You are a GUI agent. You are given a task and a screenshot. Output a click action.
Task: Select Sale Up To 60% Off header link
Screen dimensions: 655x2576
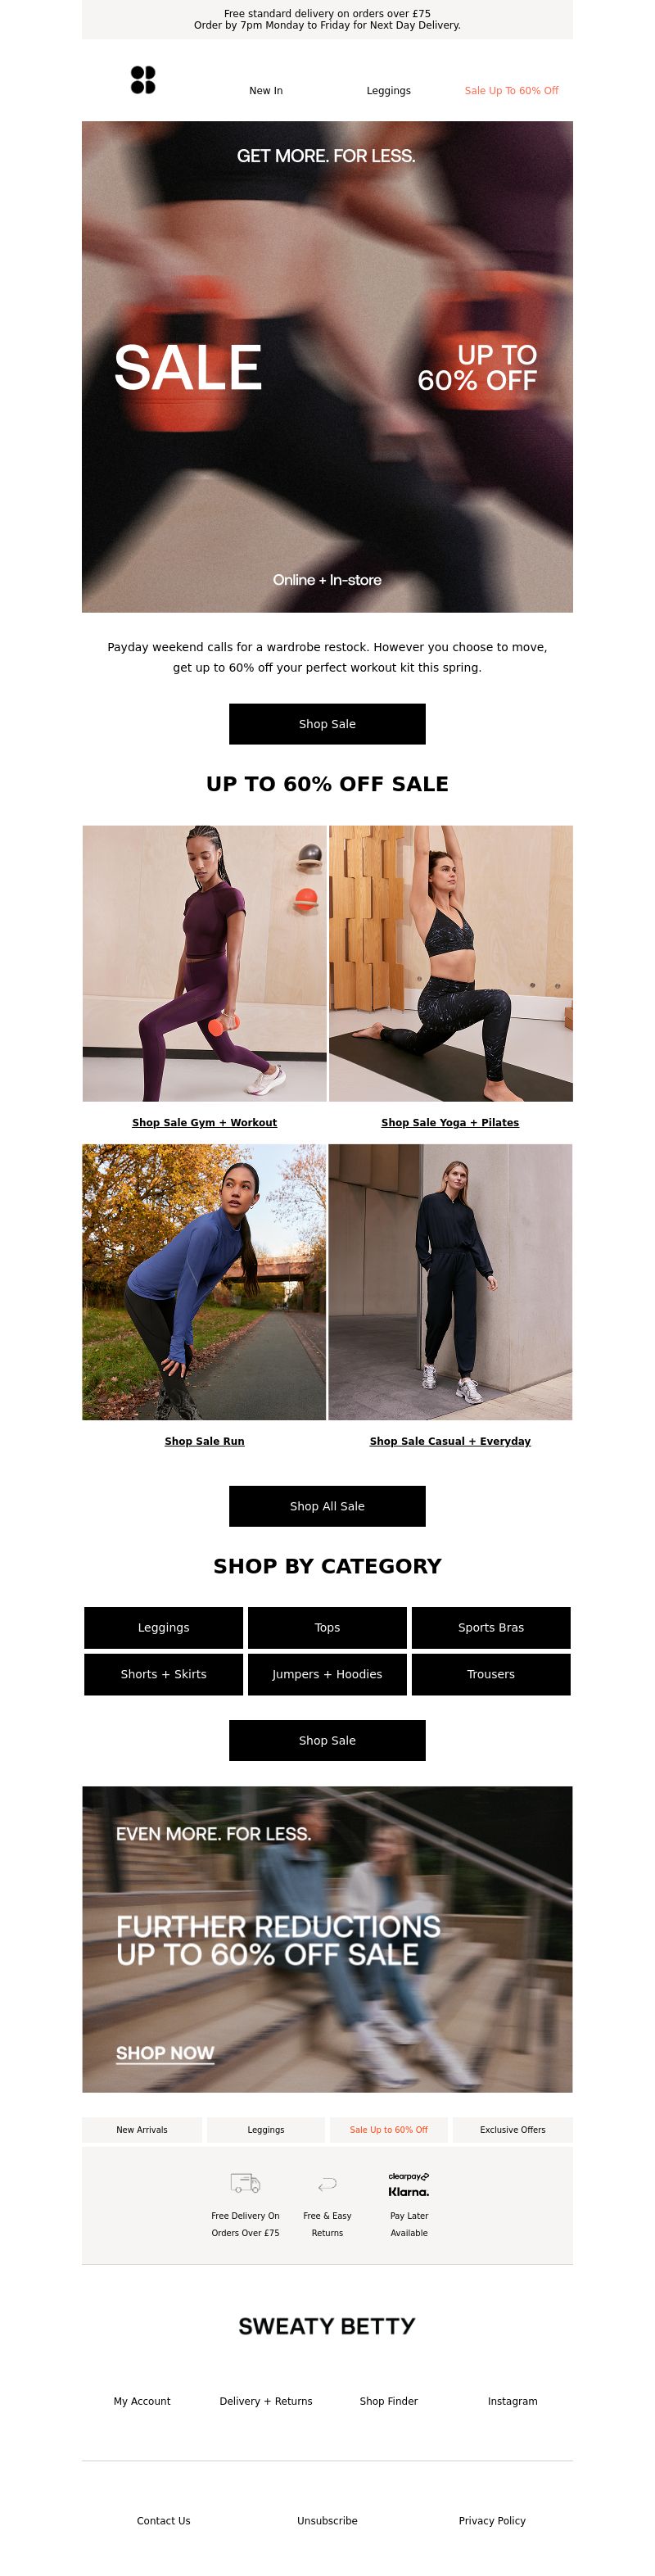(512, 91)
